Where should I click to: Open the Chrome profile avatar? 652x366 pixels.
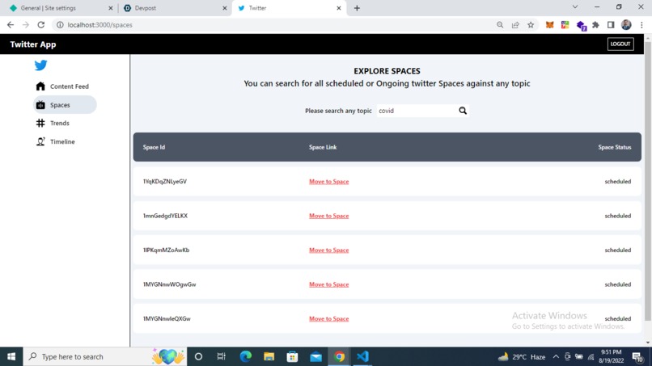pos(626,25)
